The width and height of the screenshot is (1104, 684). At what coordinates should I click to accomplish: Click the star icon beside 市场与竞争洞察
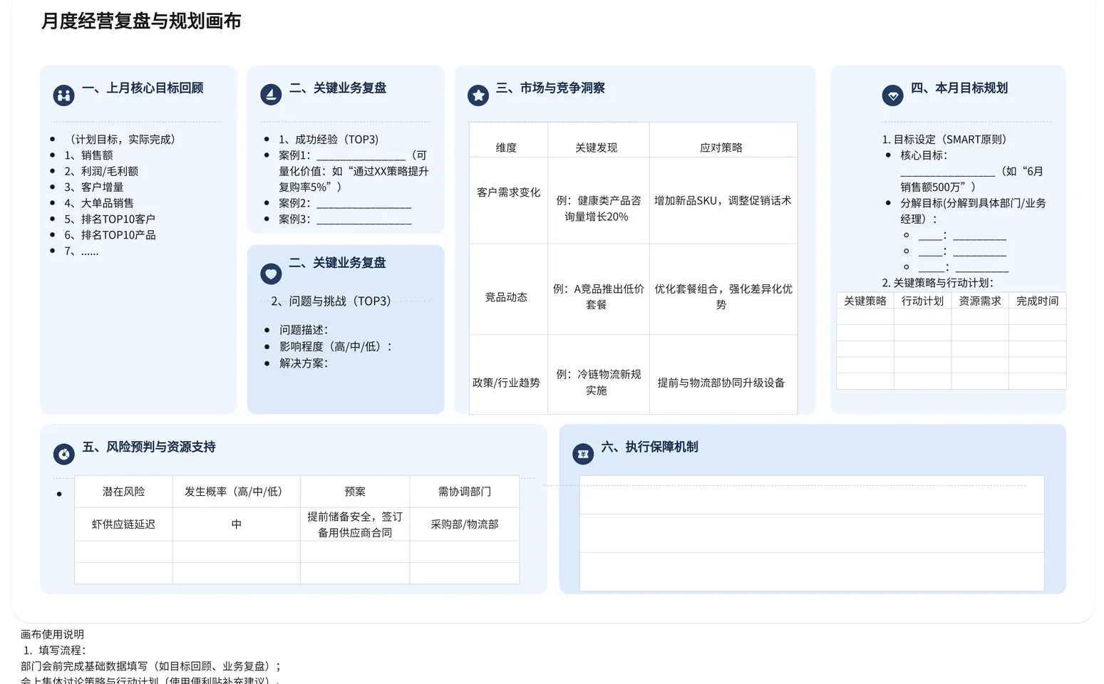pos(478,94)
